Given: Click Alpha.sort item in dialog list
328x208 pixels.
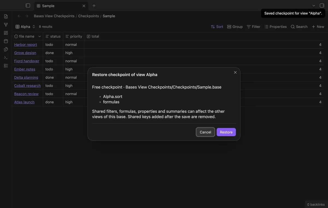Looking at the screenshot, I should (x=113, y=97).
